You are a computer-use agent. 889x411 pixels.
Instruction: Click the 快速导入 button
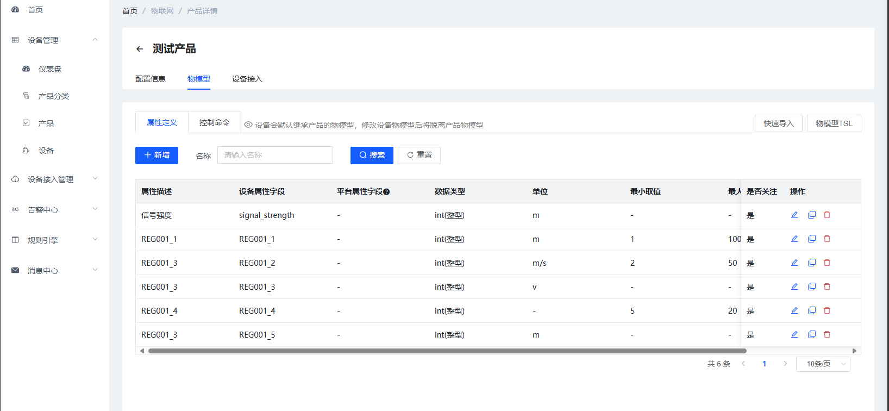779,123
